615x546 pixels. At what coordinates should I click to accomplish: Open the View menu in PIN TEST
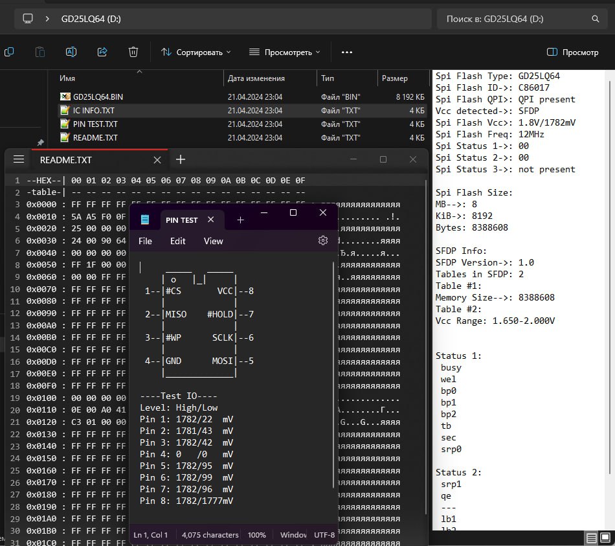[x=214, y=241]
